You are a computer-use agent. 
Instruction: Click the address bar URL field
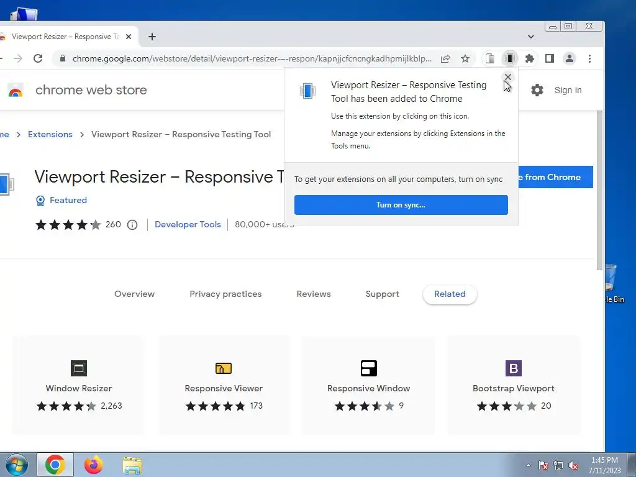tap(252, 58)
